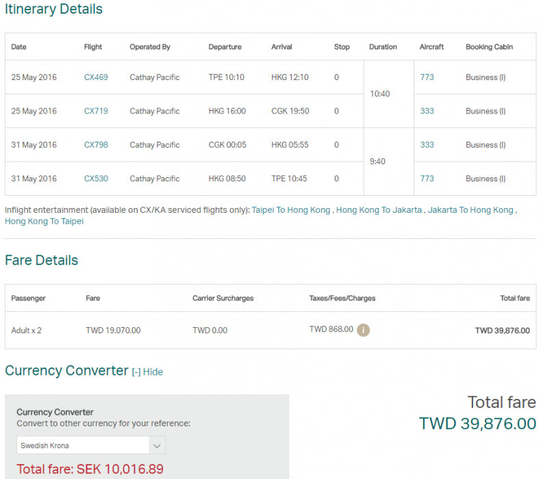The image size is (543, 479).
Task: View aircraft 773 for the CX530 flight
Action: point(427,179)
